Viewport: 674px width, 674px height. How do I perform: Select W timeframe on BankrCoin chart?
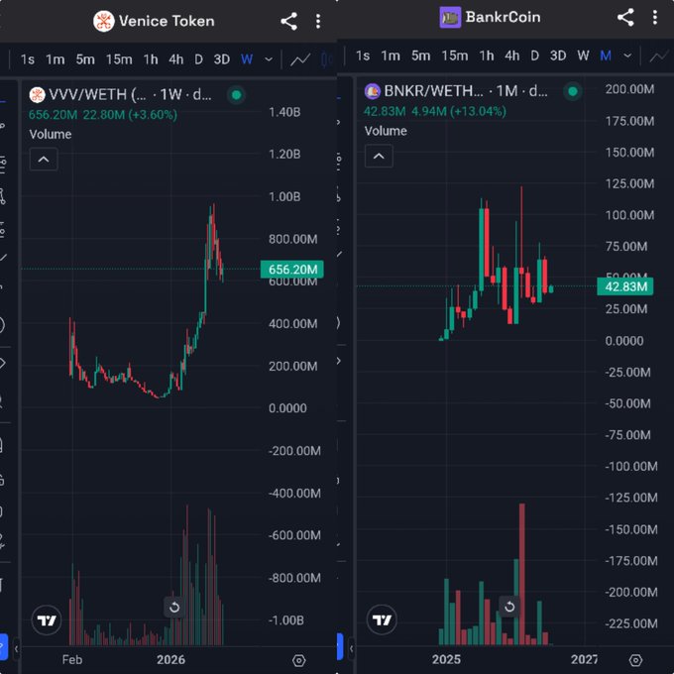tap(583, 56)
